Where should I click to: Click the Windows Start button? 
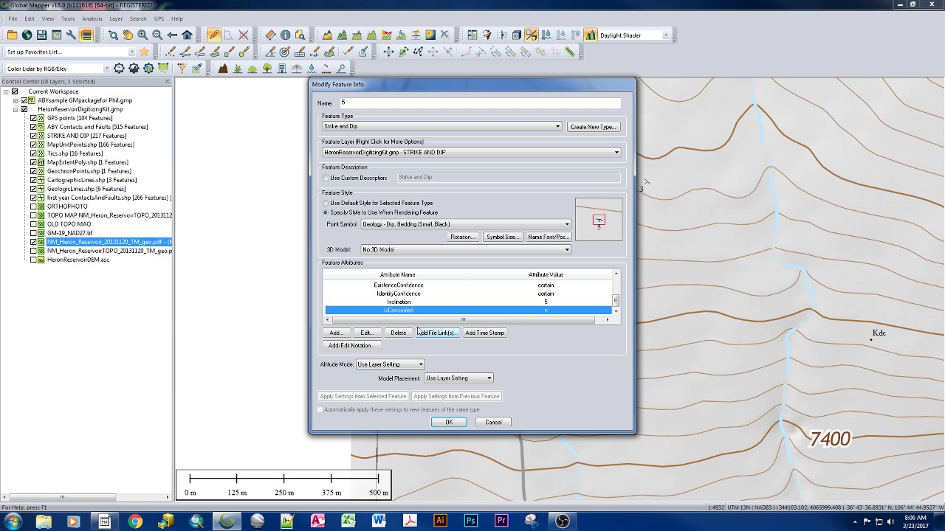coord(13,521)
